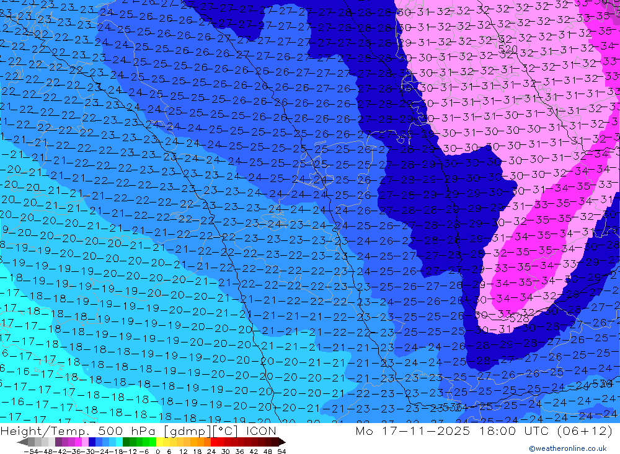Click the dark right arrow cap of the color legend
Viewport: 620px width, 454px height.
point(282,442)
